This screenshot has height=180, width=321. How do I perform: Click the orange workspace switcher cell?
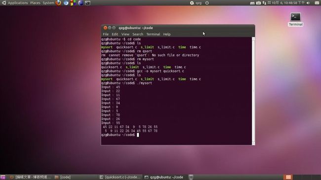click(x=288, y=177)
